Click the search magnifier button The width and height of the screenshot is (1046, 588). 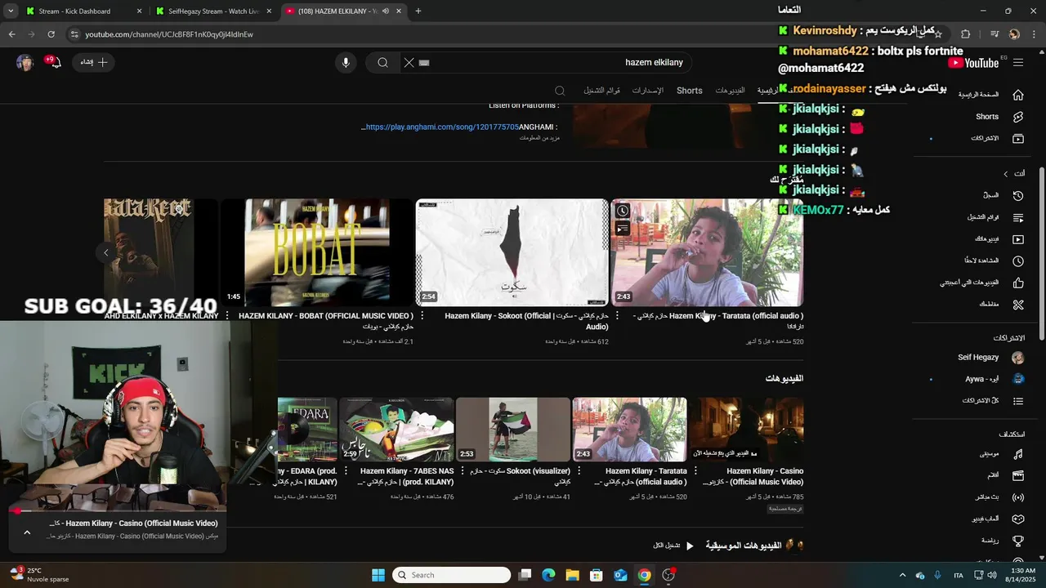[382, 63]
